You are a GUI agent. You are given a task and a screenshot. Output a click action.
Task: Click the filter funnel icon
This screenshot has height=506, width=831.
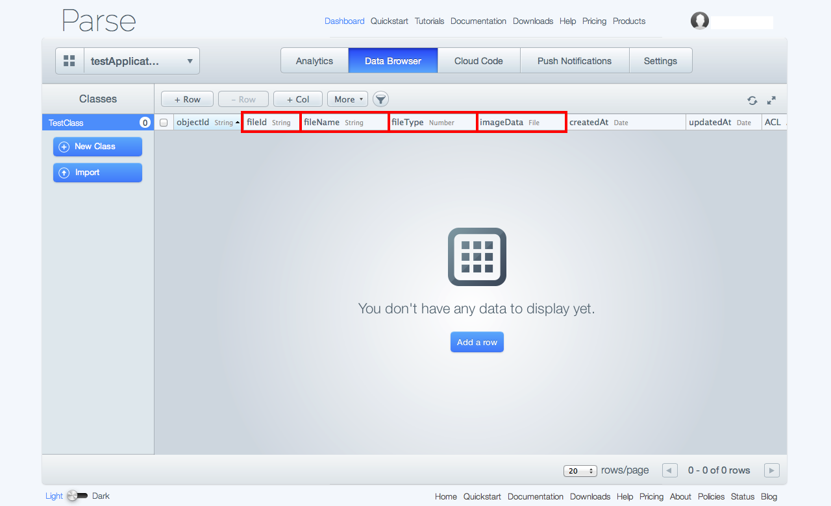pyautogui.click(x=380, y=99)
